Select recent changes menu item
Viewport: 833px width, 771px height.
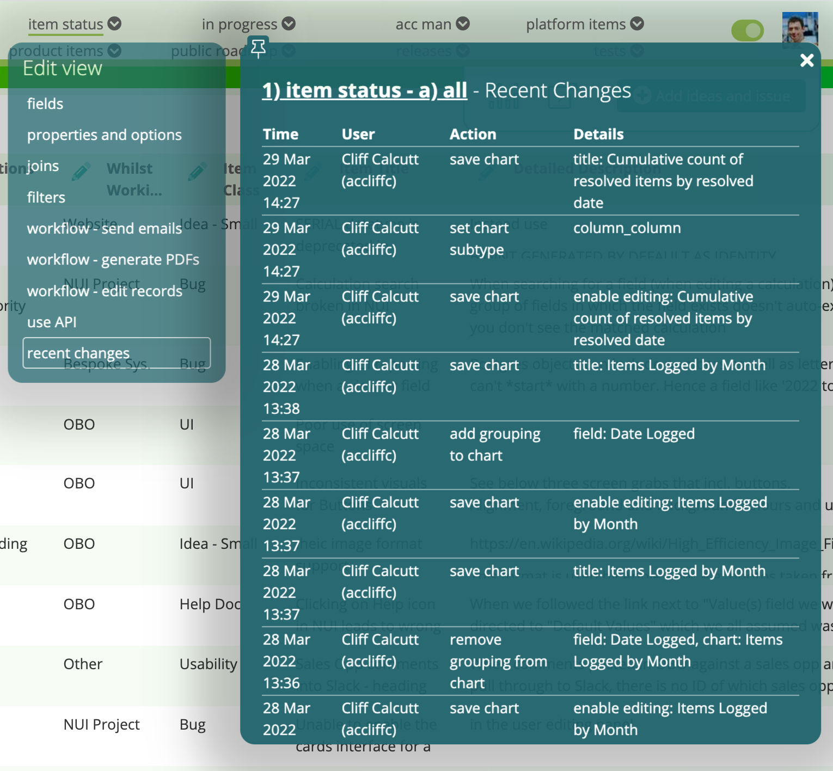(117, 353)
